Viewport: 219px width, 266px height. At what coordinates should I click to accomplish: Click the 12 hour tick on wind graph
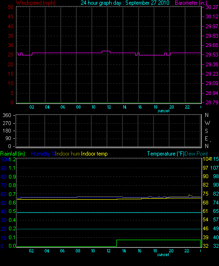[109, 107]
